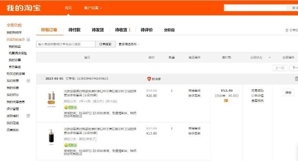Image resolution: width=298 pixels, height=161 pixels.
Task: Collapse the 已买到的宝贝 sidebar section
Action: (28, 39)
